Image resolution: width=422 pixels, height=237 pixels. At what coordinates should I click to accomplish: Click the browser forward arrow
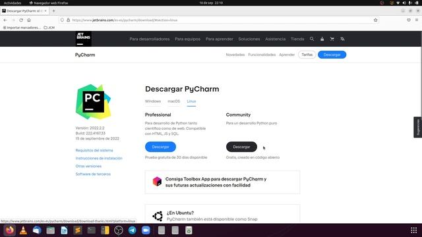[13, 20]
